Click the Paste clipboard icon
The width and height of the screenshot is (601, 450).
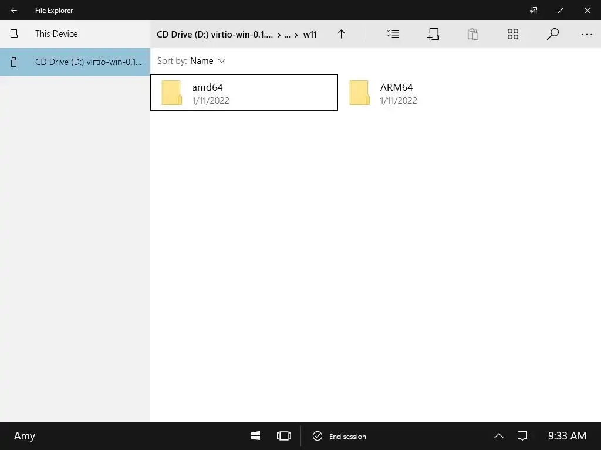[x=473, y=34]
